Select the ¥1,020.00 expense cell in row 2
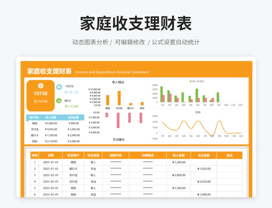 (204, 169)
